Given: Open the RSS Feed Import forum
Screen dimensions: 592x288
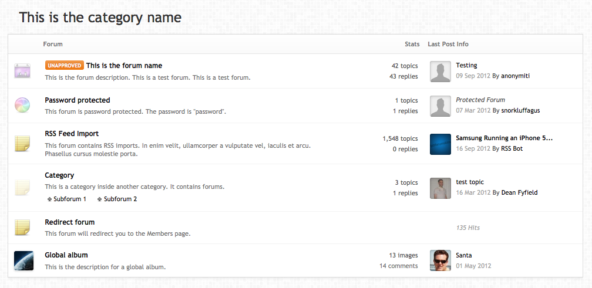Looking at the screenshot, I should click(72, 134).
